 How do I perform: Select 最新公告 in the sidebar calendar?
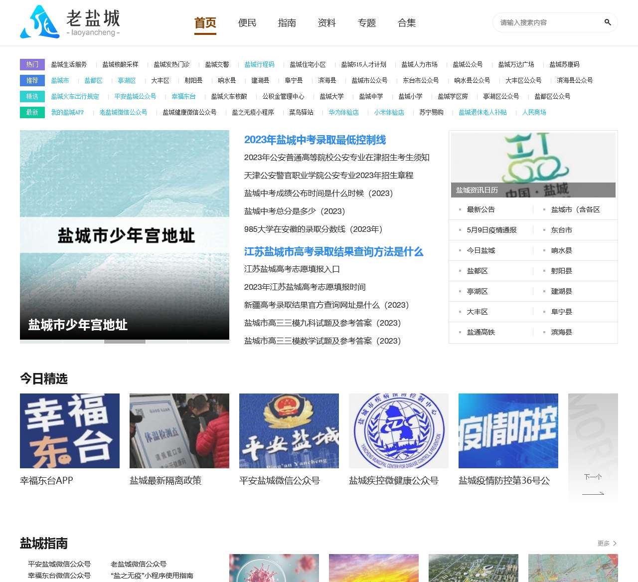click(x=480, y=209)
